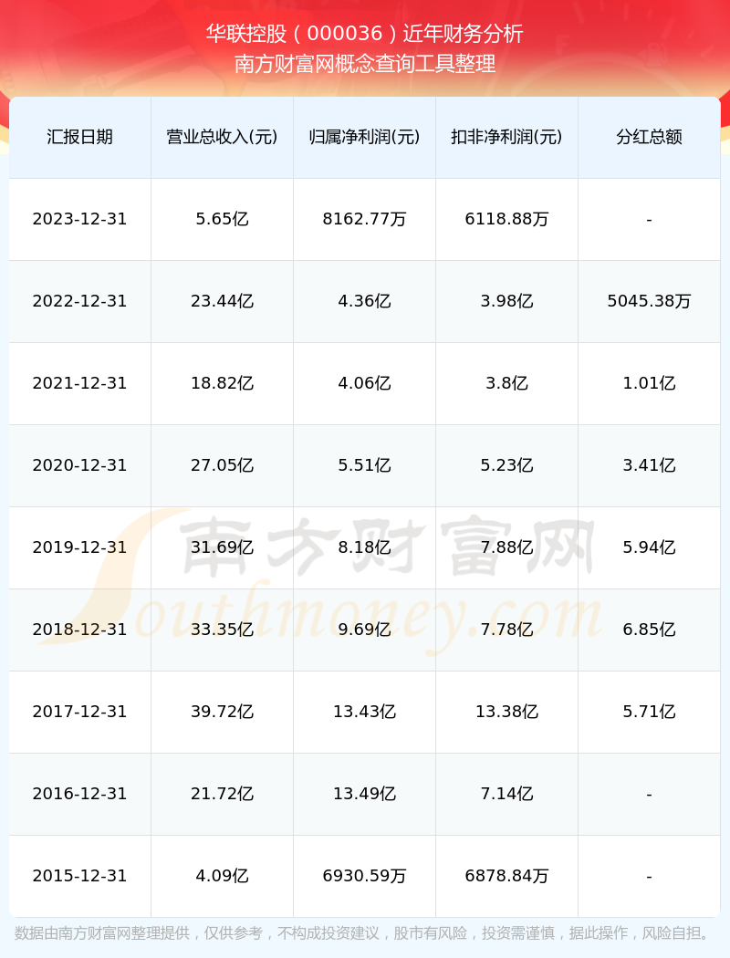
Task: Select the 2022-12-31 date cell
Action: click(80, 301)
